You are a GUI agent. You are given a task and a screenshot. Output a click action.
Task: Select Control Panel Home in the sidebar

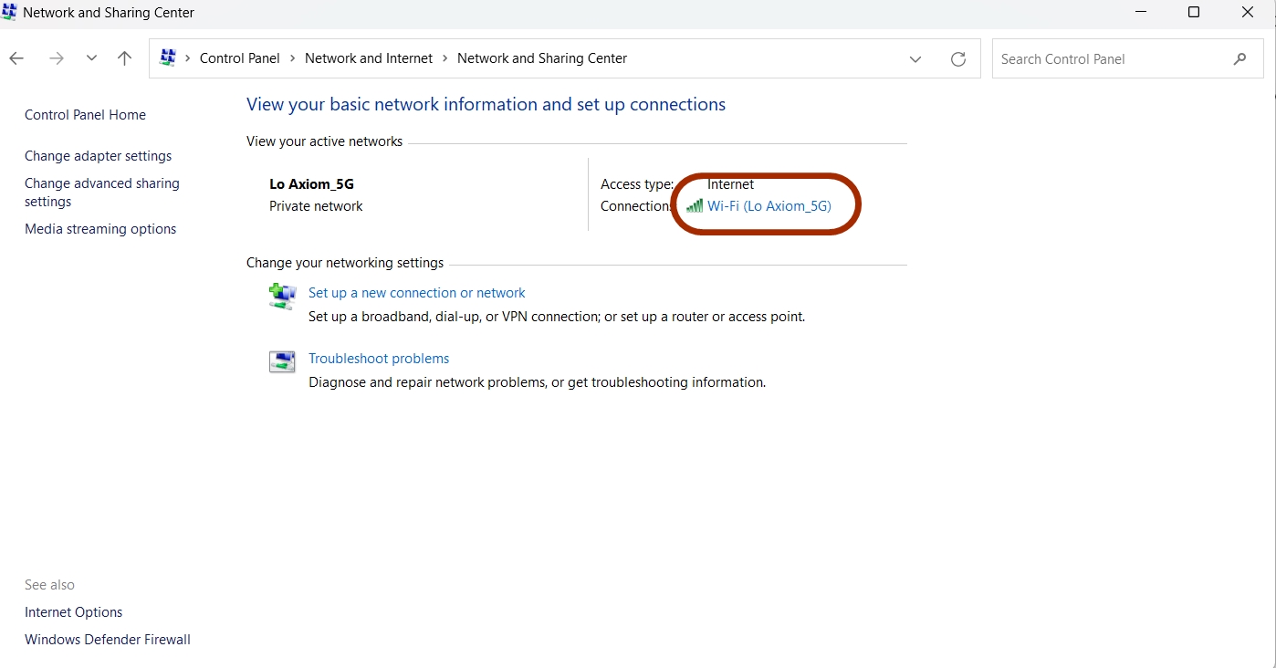[x=85, y=114]
